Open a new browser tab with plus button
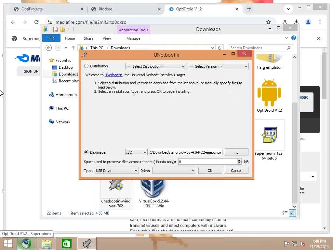Screen dimensions: 333x250 (249, 9)
